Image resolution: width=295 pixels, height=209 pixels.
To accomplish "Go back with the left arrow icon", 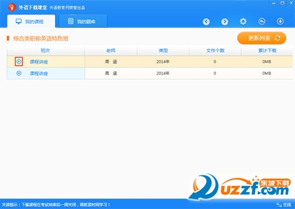I will tap(206, 21).
